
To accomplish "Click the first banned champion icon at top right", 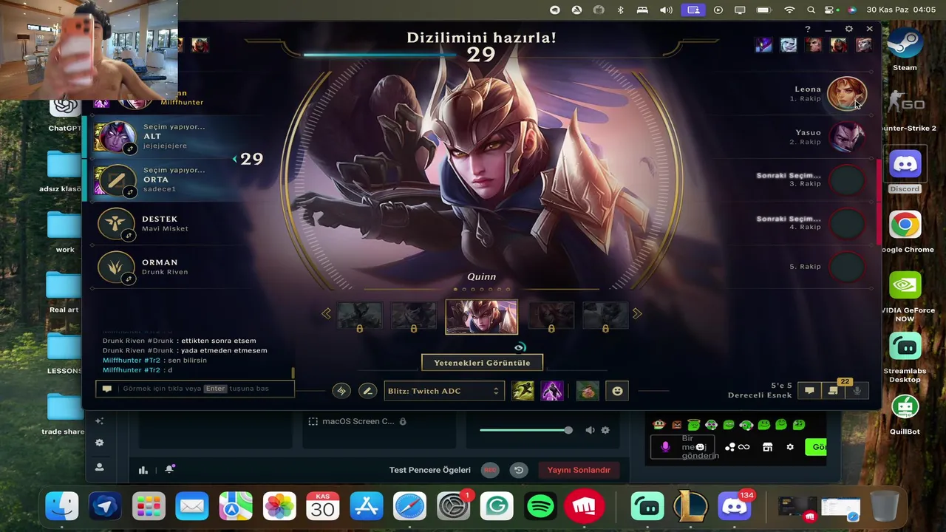I will [x=763, y=45].
